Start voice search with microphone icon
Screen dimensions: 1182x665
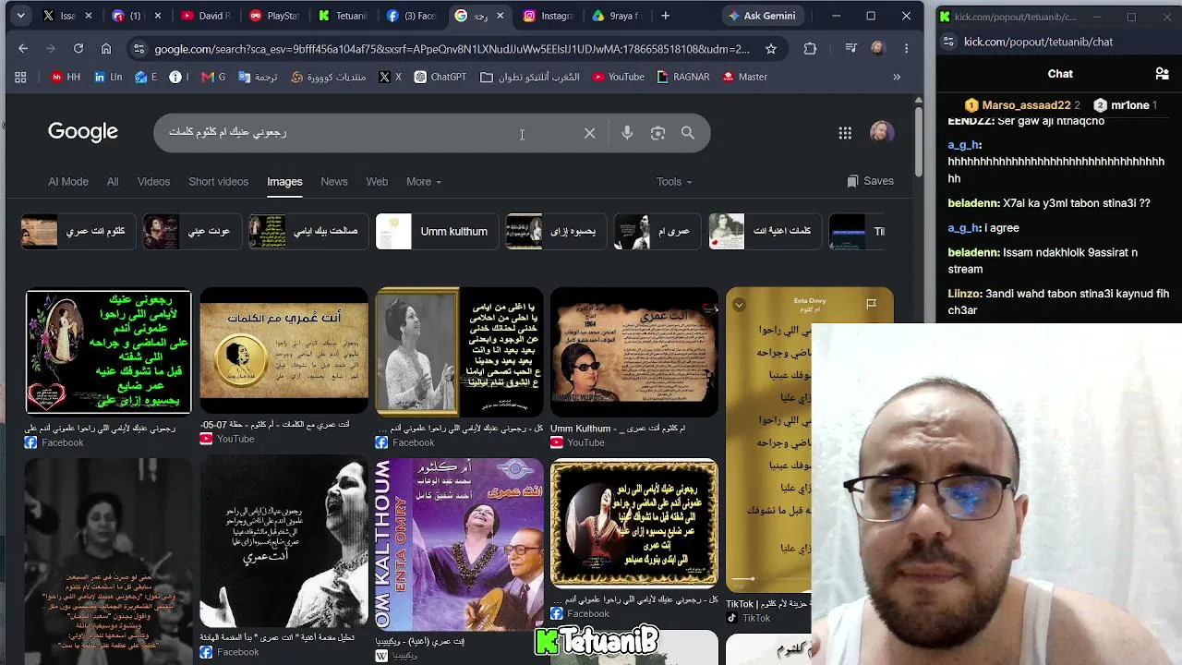[x=627, y=133]
